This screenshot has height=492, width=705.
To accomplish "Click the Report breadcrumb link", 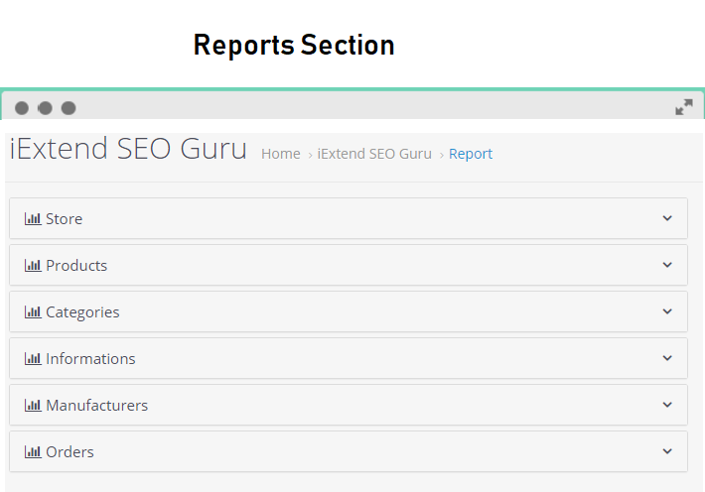I will pos(471,154).
